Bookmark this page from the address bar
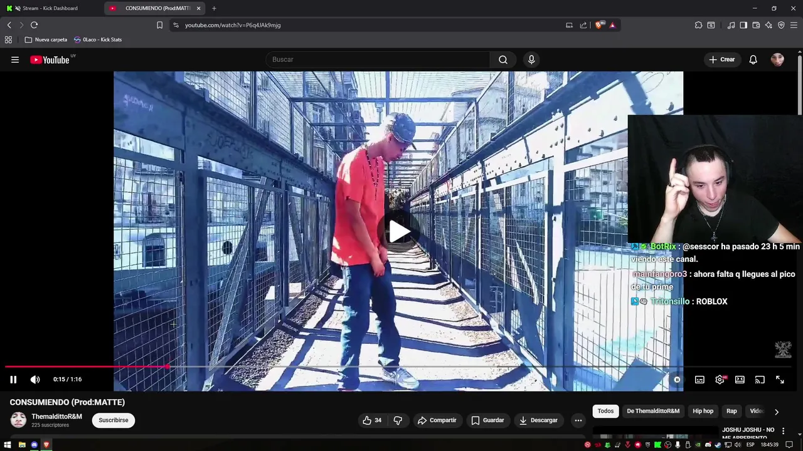 (x=159, y=25)
